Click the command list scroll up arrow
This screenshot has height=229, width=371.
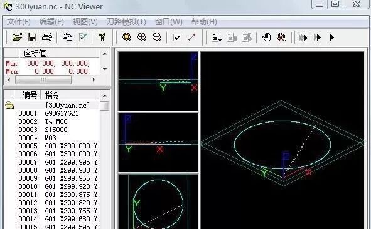point(105,96)
